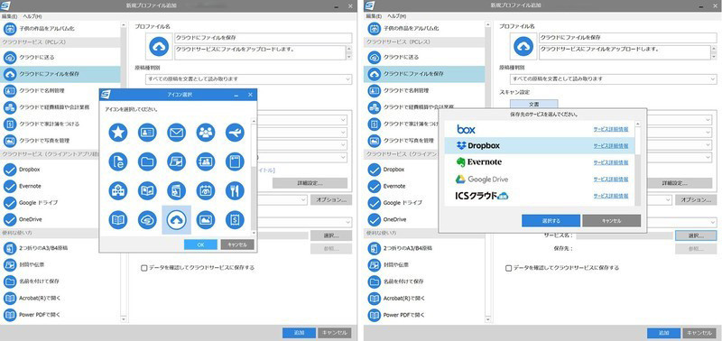The image size is (722, 341).
Task: Select the fork and knife icon
Action: [x=235, y=190]
